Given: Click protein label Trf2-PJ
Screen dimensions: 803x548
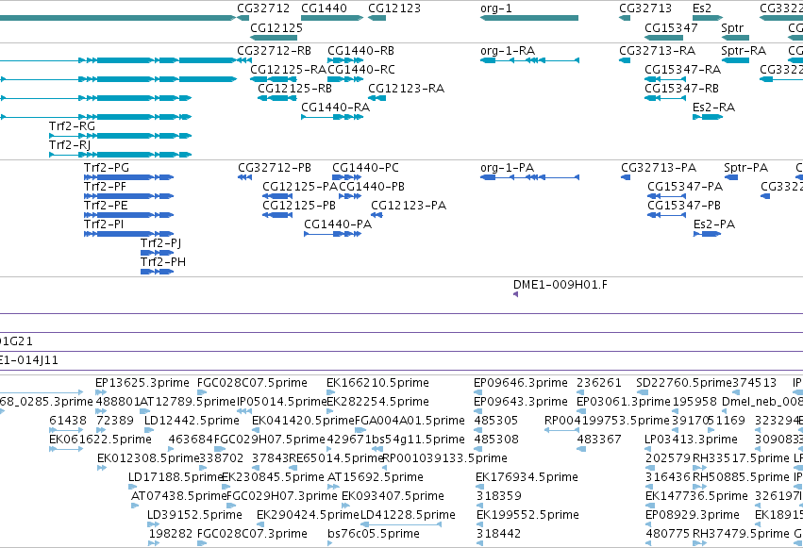Looking at the screenshot, I should [x=160, y=243].
